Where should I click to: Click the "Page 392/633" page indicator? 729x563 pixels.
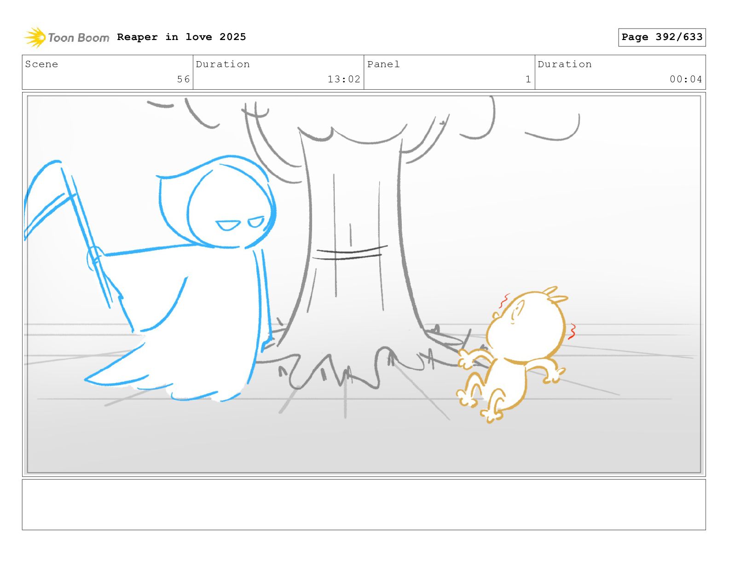click(662, 37)
